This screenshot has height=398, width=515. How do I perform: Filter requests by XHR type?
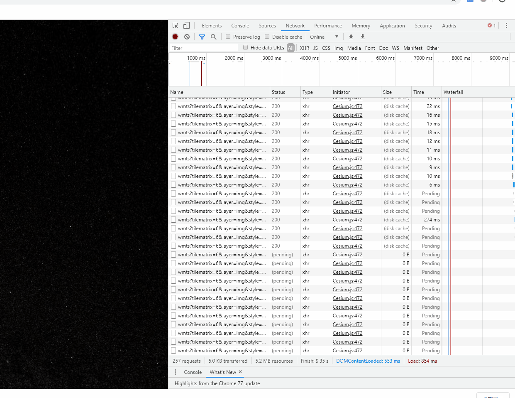click(x=304, y=48)
